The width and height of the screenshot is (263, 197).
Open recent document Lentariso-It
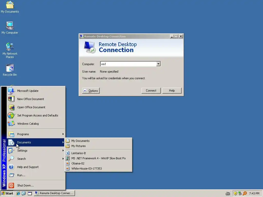(x=98, y=153)
